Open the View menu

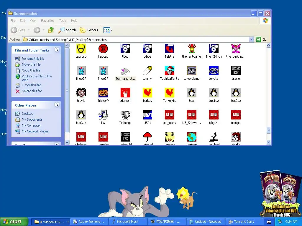pyautogui.click(x=33, y=21)
